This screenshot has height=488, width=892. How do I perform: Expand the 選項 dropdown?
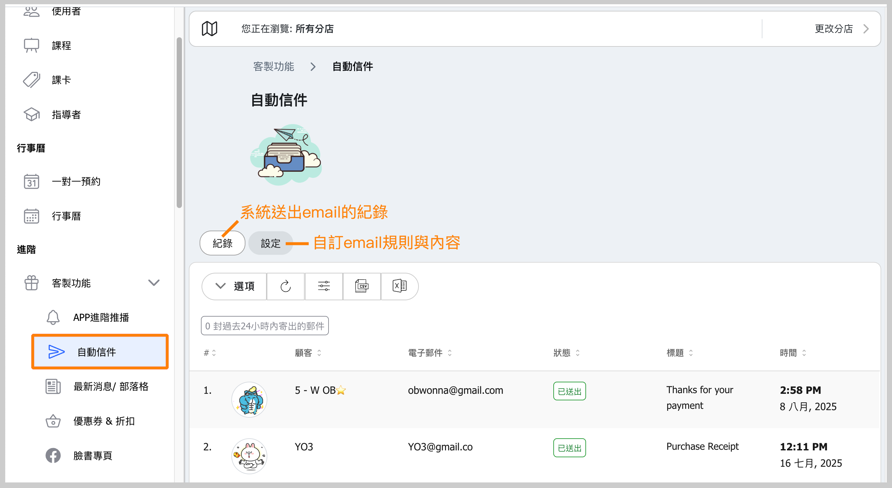[234, 286]
